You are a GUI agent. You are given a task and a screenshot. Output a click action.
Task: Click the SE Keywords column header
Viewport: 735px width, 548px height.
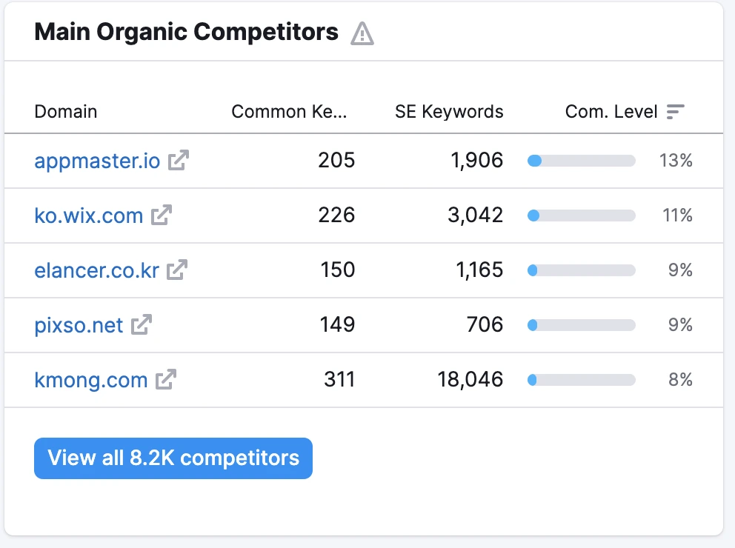point(449,112)
